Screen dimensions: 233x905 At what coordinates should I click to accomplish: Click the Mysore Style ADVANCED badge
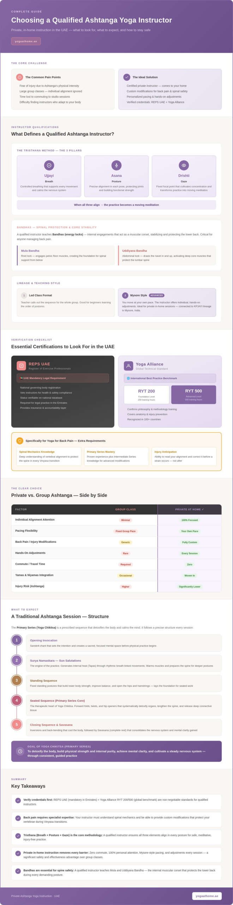pos(156,295)
